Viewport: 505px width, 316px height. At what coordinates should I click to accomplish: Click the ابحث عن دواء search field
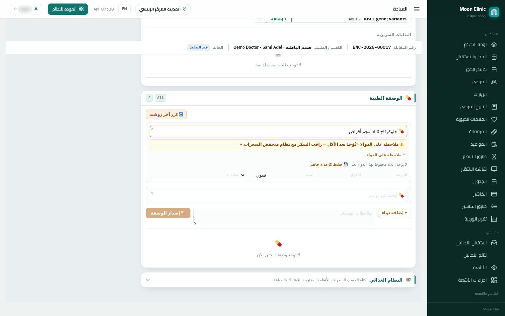click(x=278, y=196)
